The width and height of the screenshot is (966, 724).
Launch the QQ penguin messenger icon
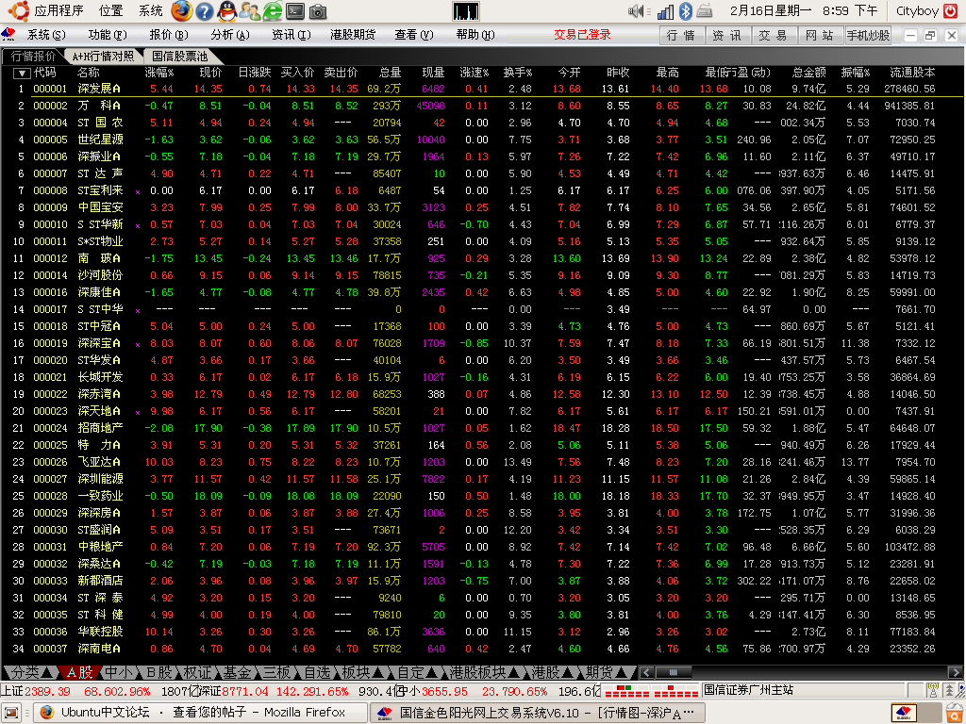click(227, 11)
